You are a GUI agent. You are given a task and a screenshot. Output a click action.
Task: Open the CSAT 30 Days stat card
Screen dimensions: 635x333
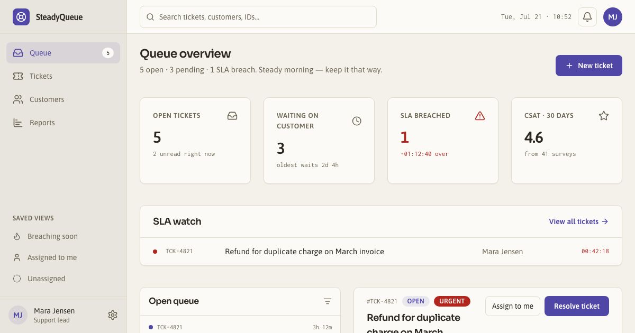point(567,141)
